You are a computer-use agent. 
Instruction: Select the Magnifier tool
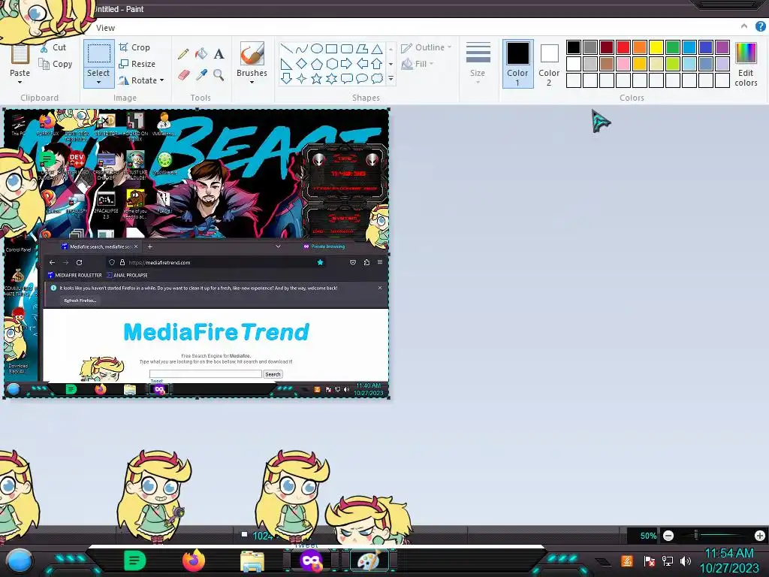[x=219, y=74]
